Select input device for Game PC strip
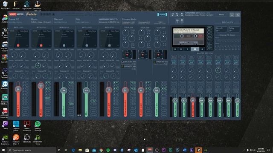 (x=15, y=22)
